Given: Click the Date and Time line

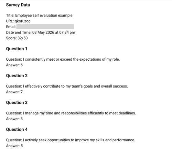Looking at the screenshot, I should tap(41, 32).
